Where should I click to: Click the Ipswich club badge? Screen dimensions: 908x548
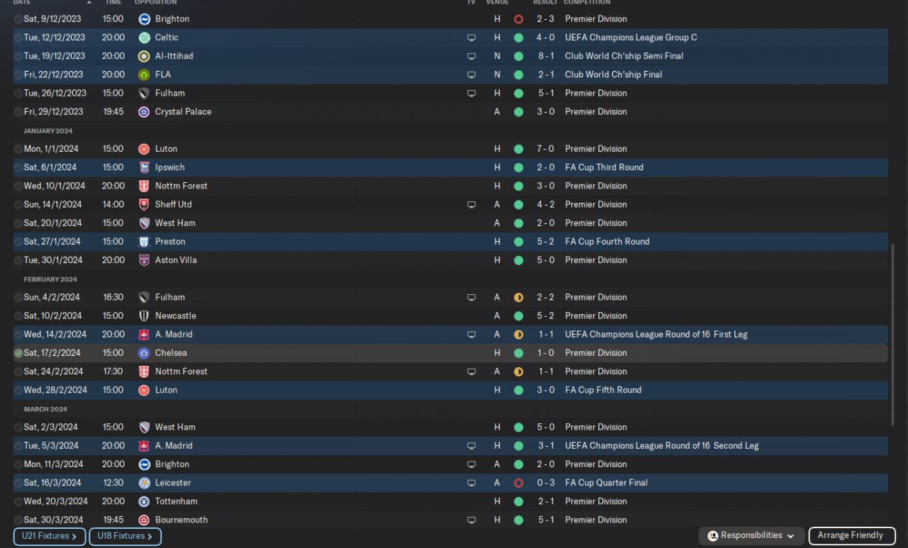144,168
